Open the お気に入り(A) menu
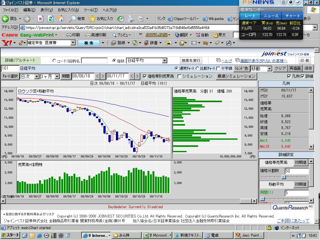The height and width of the screenshot is (240, 320). (x=68, y=10)
